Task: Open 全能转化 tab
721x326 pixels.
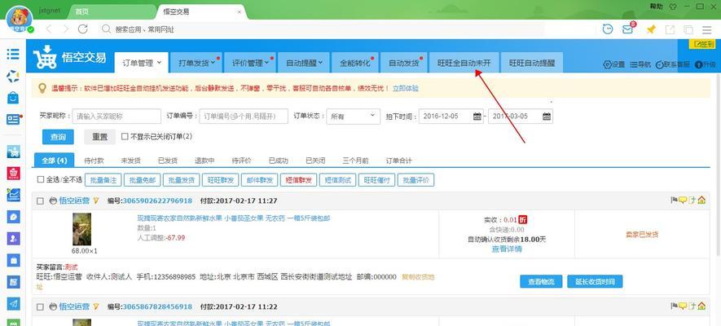Action: click(355, 63)
